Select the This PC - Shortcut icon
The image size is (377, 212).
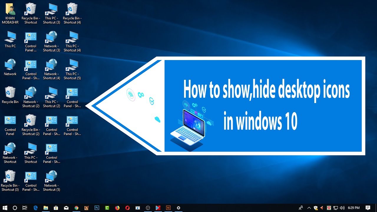[x=31, y=153]
